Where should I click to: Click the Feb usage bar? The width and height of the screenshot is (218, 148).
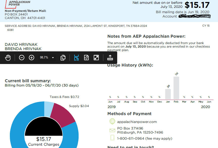tap(176, 88)
